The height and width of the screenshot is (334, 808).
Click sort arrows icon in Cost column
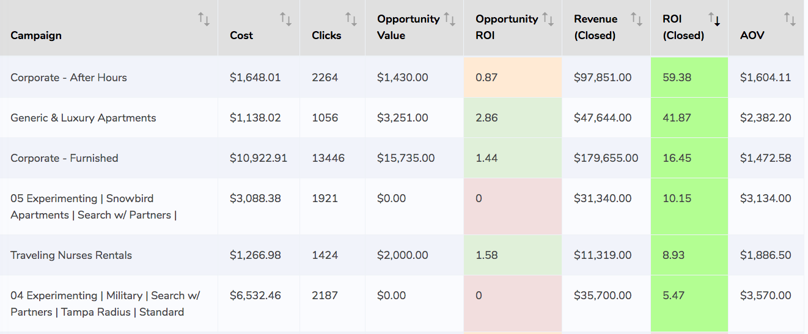pyautogui.click(x=286, y=20)
